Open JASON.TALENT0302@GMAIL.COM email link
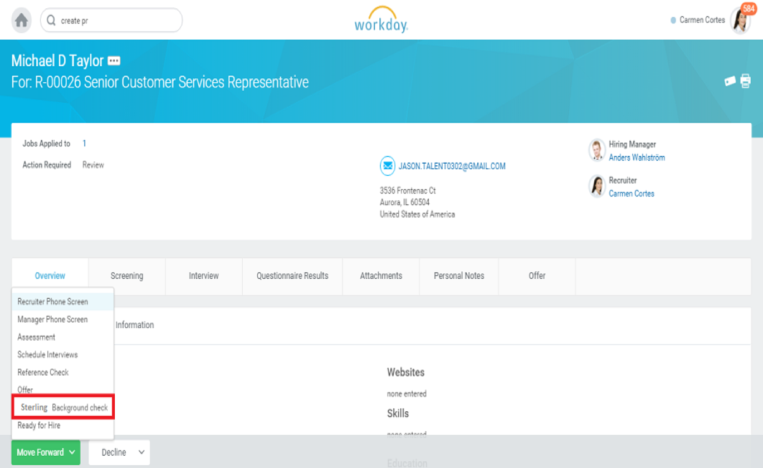Screen dimensions: 763x468 click(x=451, y=166)
